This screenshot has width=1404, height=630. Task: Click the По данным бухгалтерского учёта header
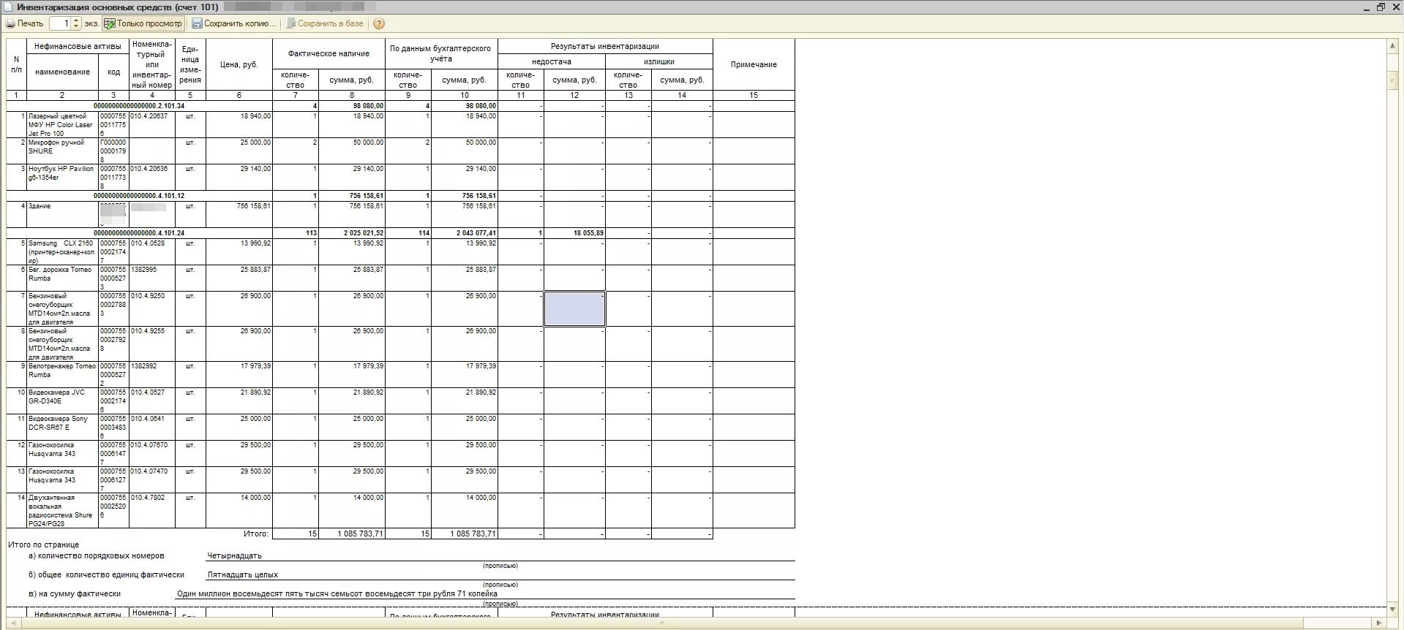click(x=441, y=53)
